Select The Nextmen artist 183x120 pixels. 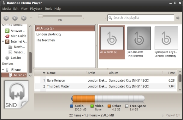[65, 40]
